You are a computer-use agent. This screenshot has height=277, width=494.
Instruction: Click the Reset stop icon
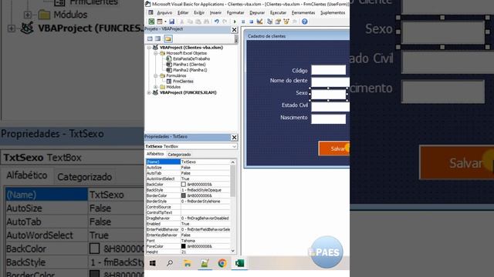251,22
